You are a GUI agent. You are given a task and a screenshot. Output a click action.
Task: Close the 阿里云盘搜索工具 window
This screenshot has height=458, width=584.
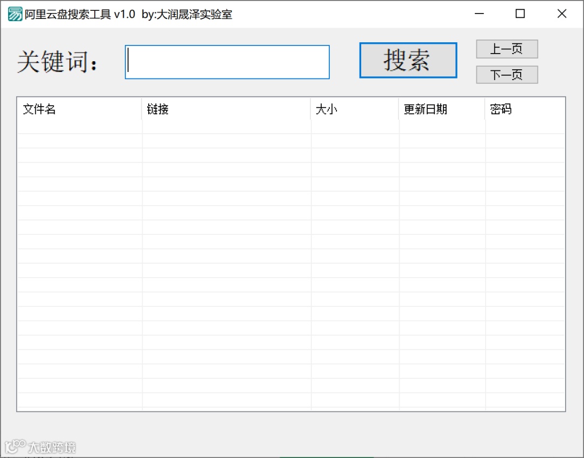pyautogui.click(x=562, y=14)
